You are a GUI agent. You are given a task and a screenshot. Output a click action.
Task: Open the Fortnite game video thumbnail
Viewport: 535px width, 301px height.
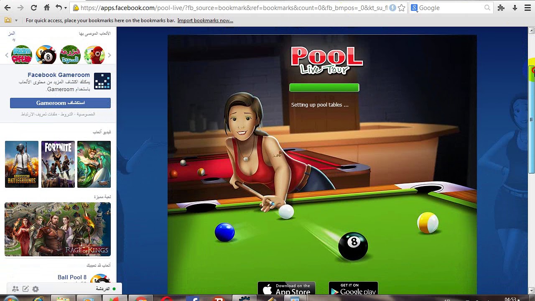(x=58, y=164)
